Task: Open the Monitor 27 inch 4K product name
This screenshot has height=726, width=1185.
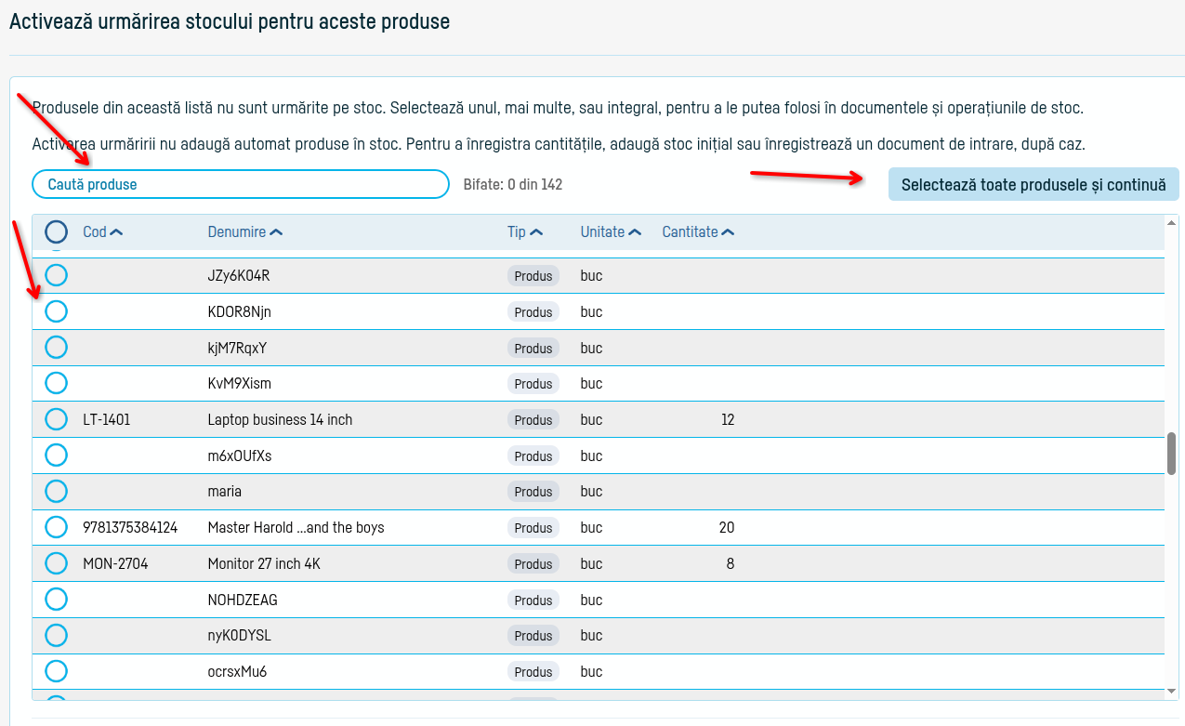Action: (x=264, y=563)
